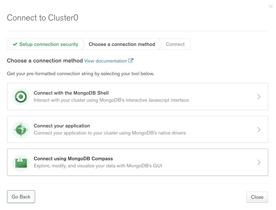Click the Connect your application globe icon
This screenshot has width=276, height=210.
pos(21,130)
